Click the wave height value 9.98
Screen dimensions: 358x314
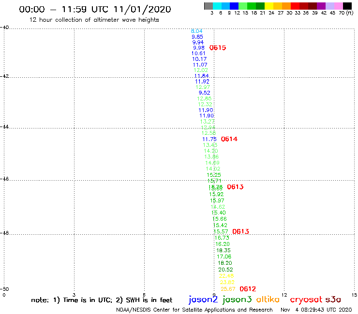click(199, 48)
